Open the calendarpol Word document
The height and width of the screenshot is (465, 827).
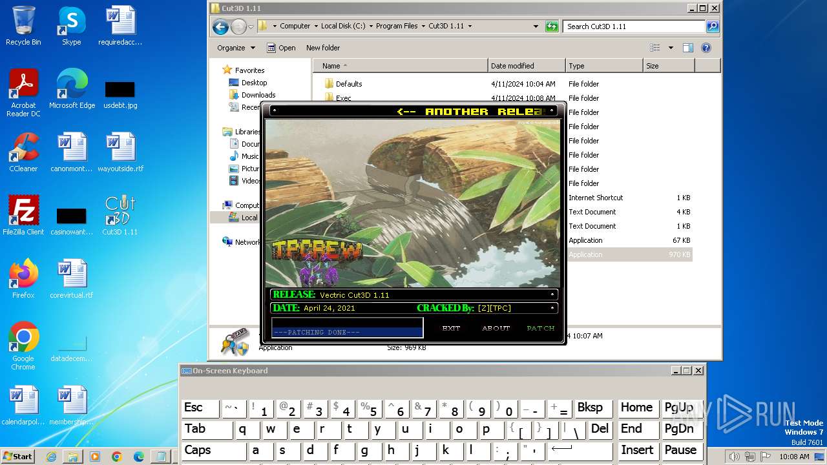tap(23, 405)
